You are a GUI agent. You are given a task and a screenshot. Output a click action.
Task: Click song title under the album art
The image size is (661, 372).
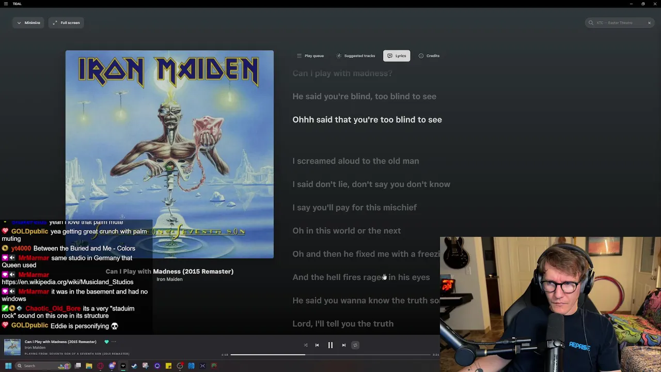169,271
